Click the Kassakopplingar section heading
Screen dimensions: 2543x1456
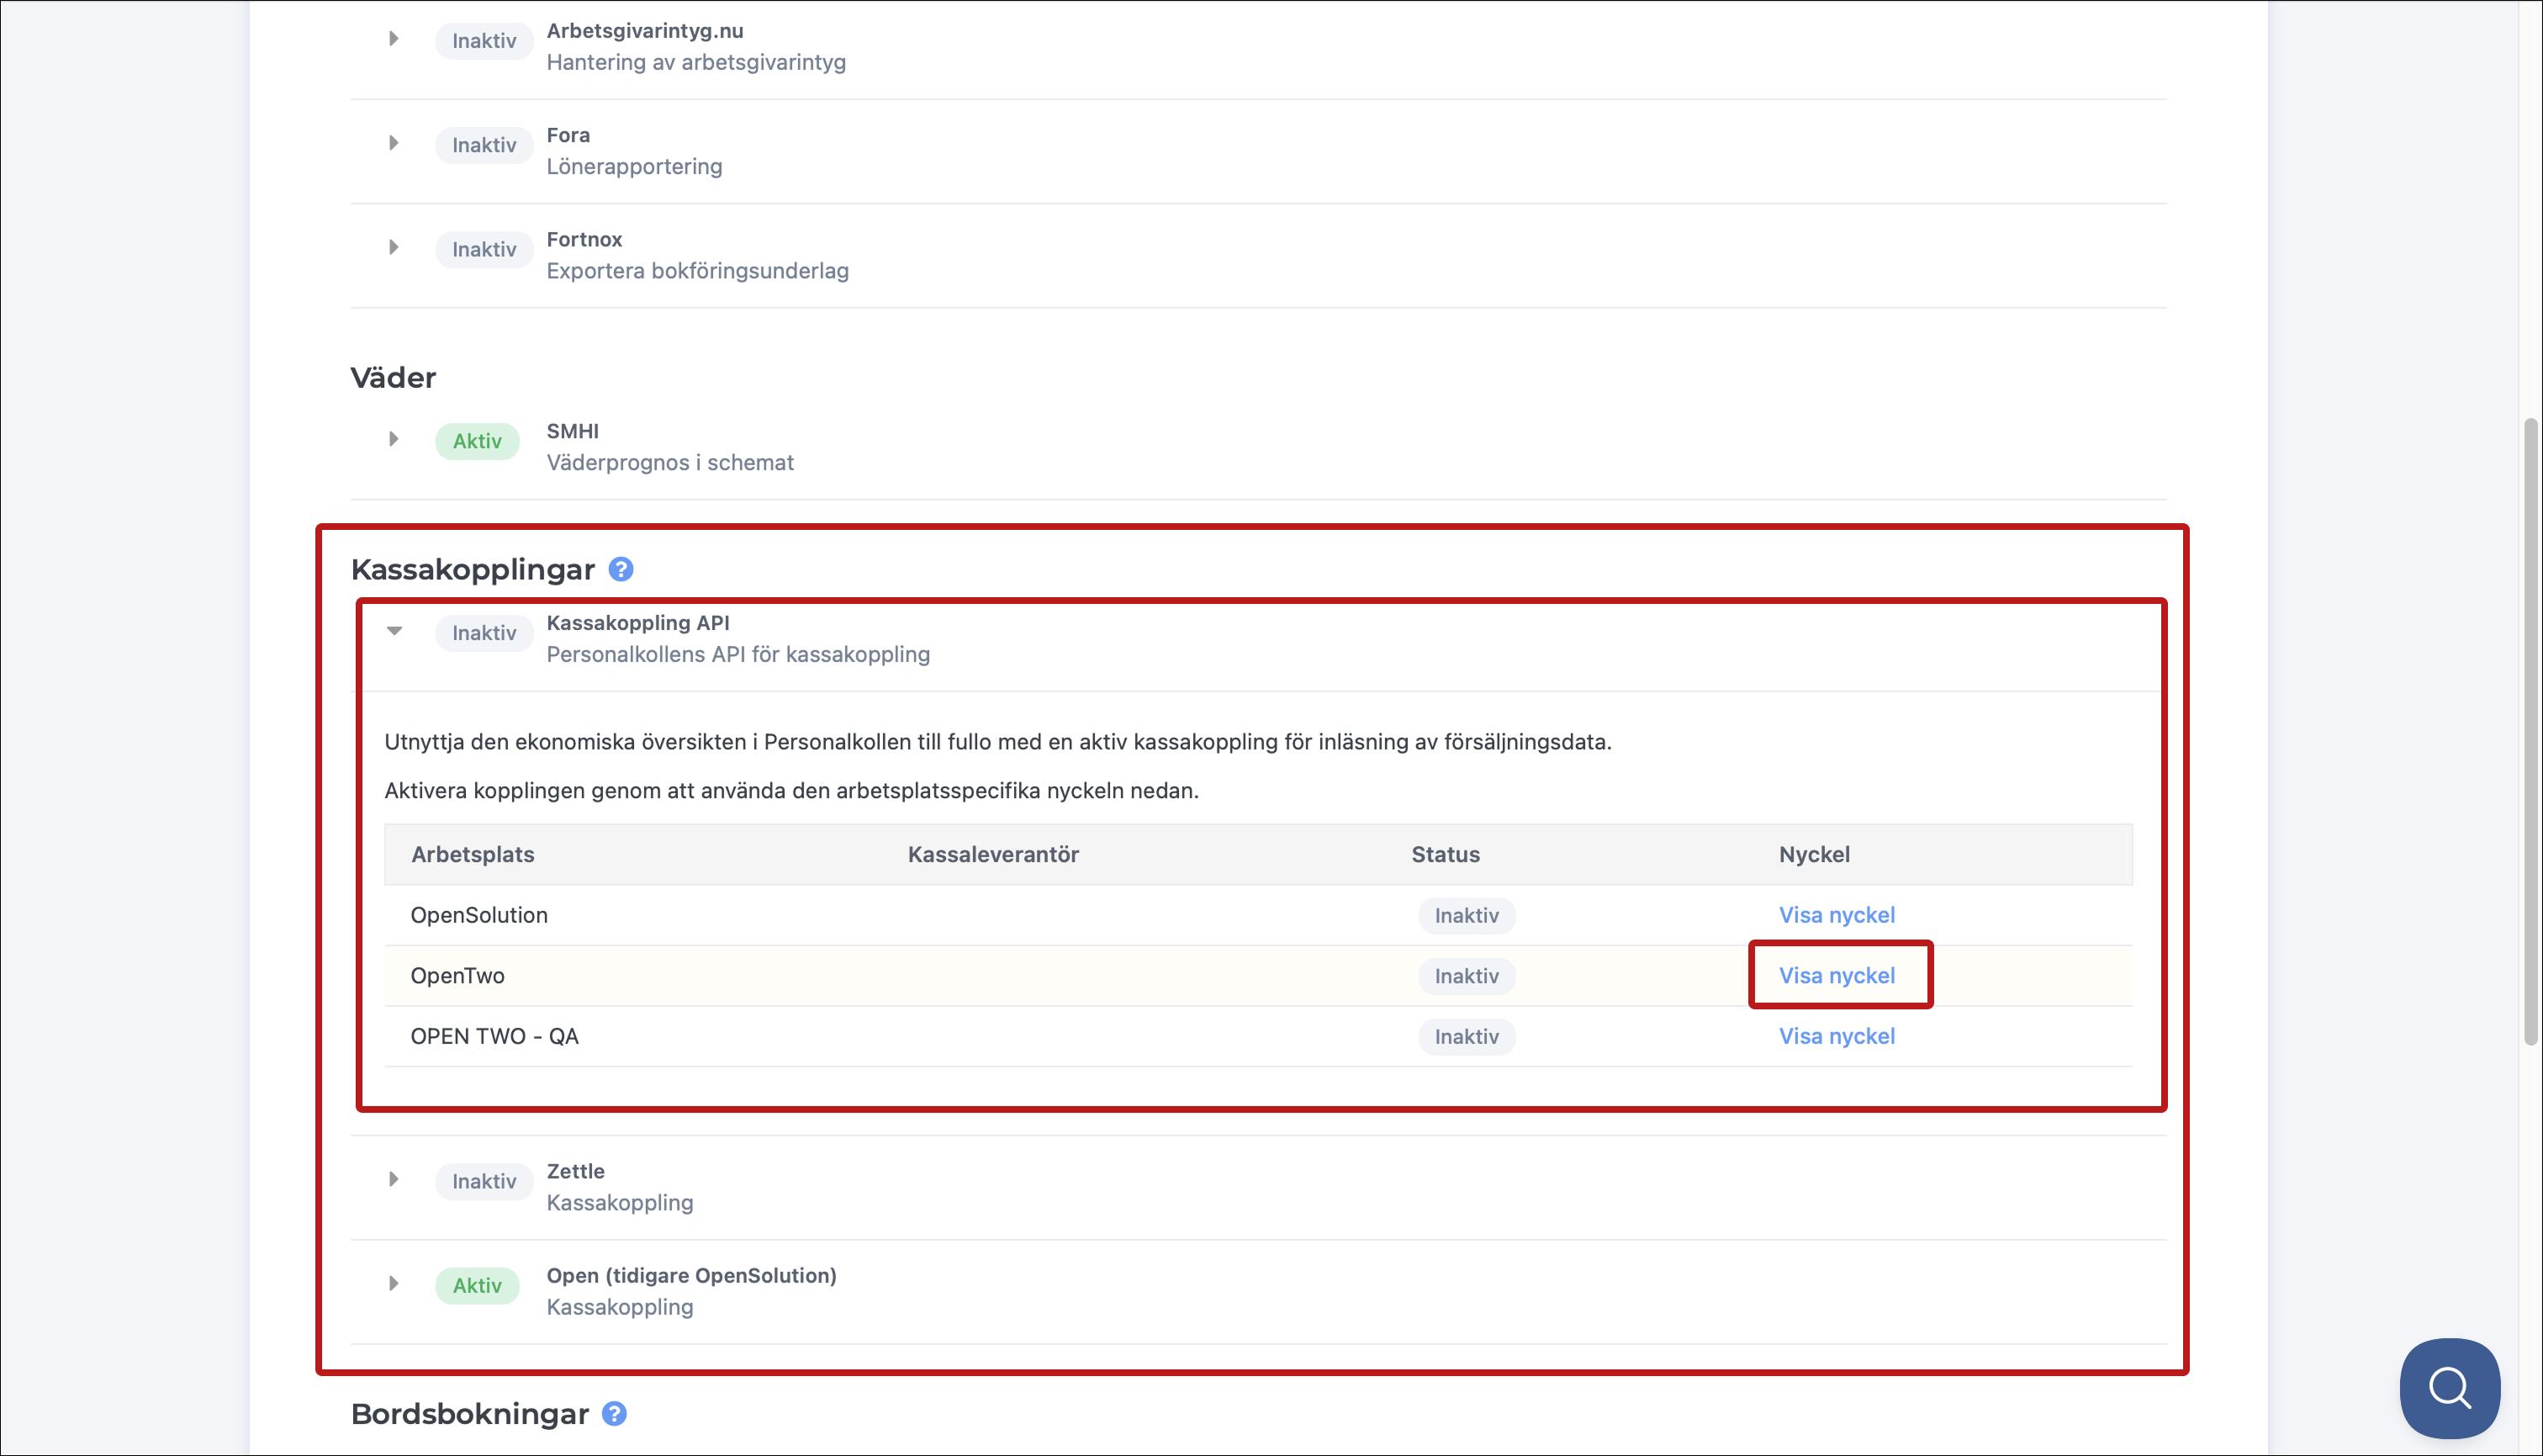[473, 569]
